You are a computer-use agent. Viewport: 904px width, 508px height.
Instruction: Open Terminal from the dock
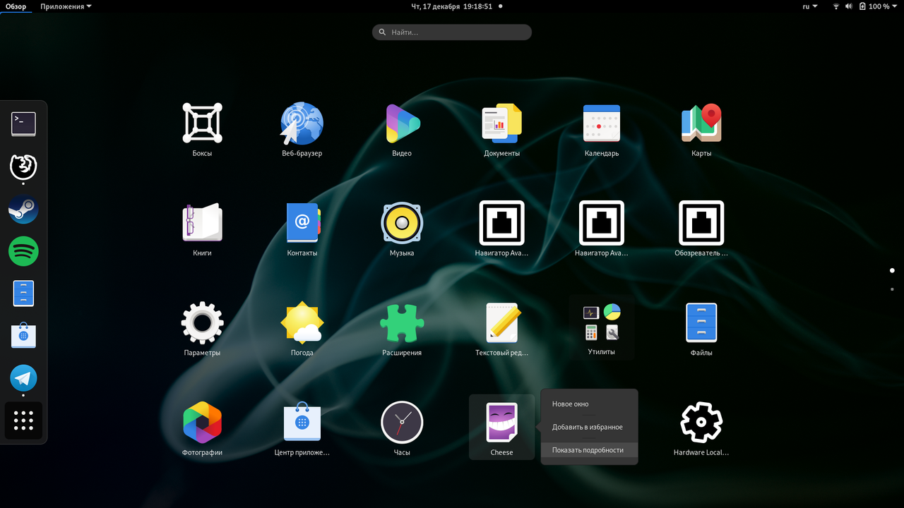pos(23,124)
